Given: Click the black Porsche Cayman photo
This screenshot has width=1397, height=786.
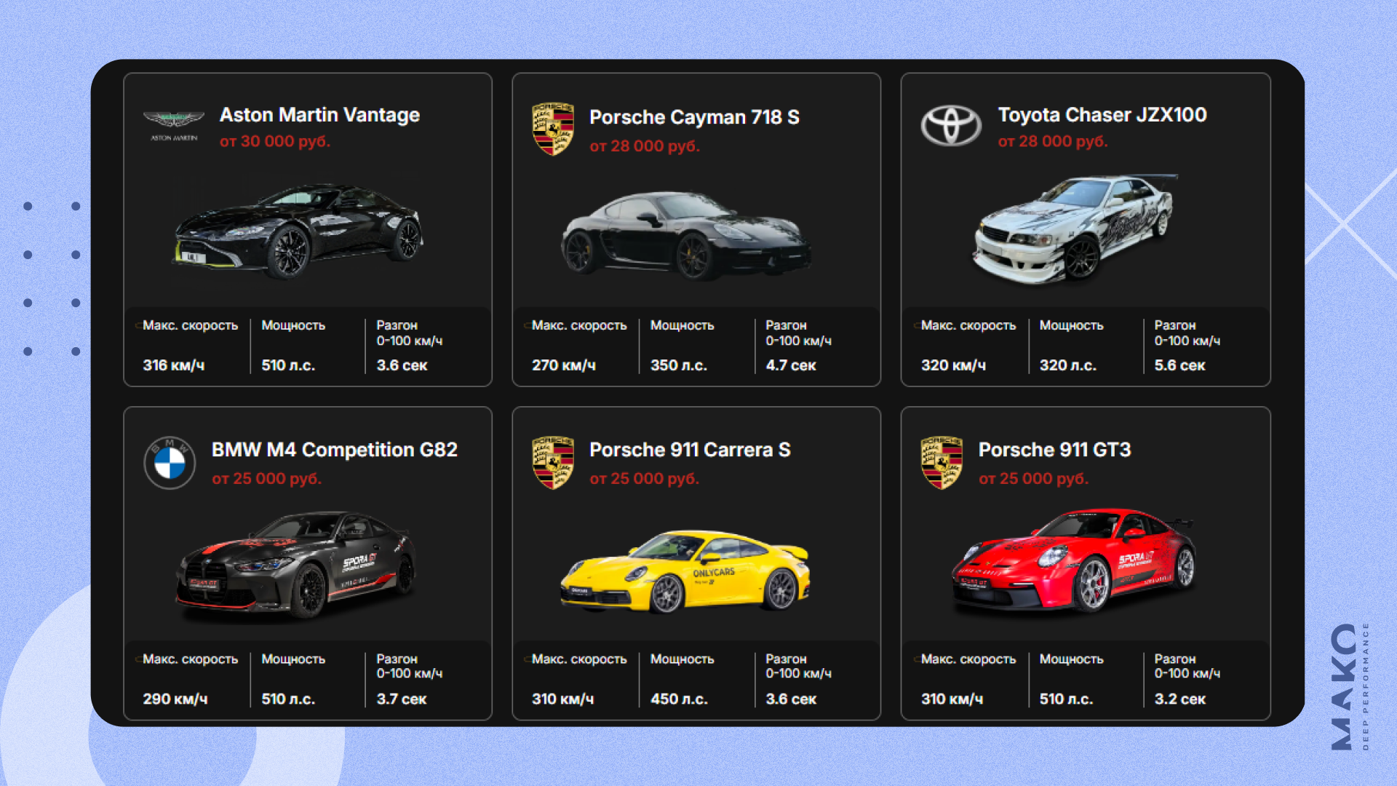Looking at the screenshot, I should [685, 236].
